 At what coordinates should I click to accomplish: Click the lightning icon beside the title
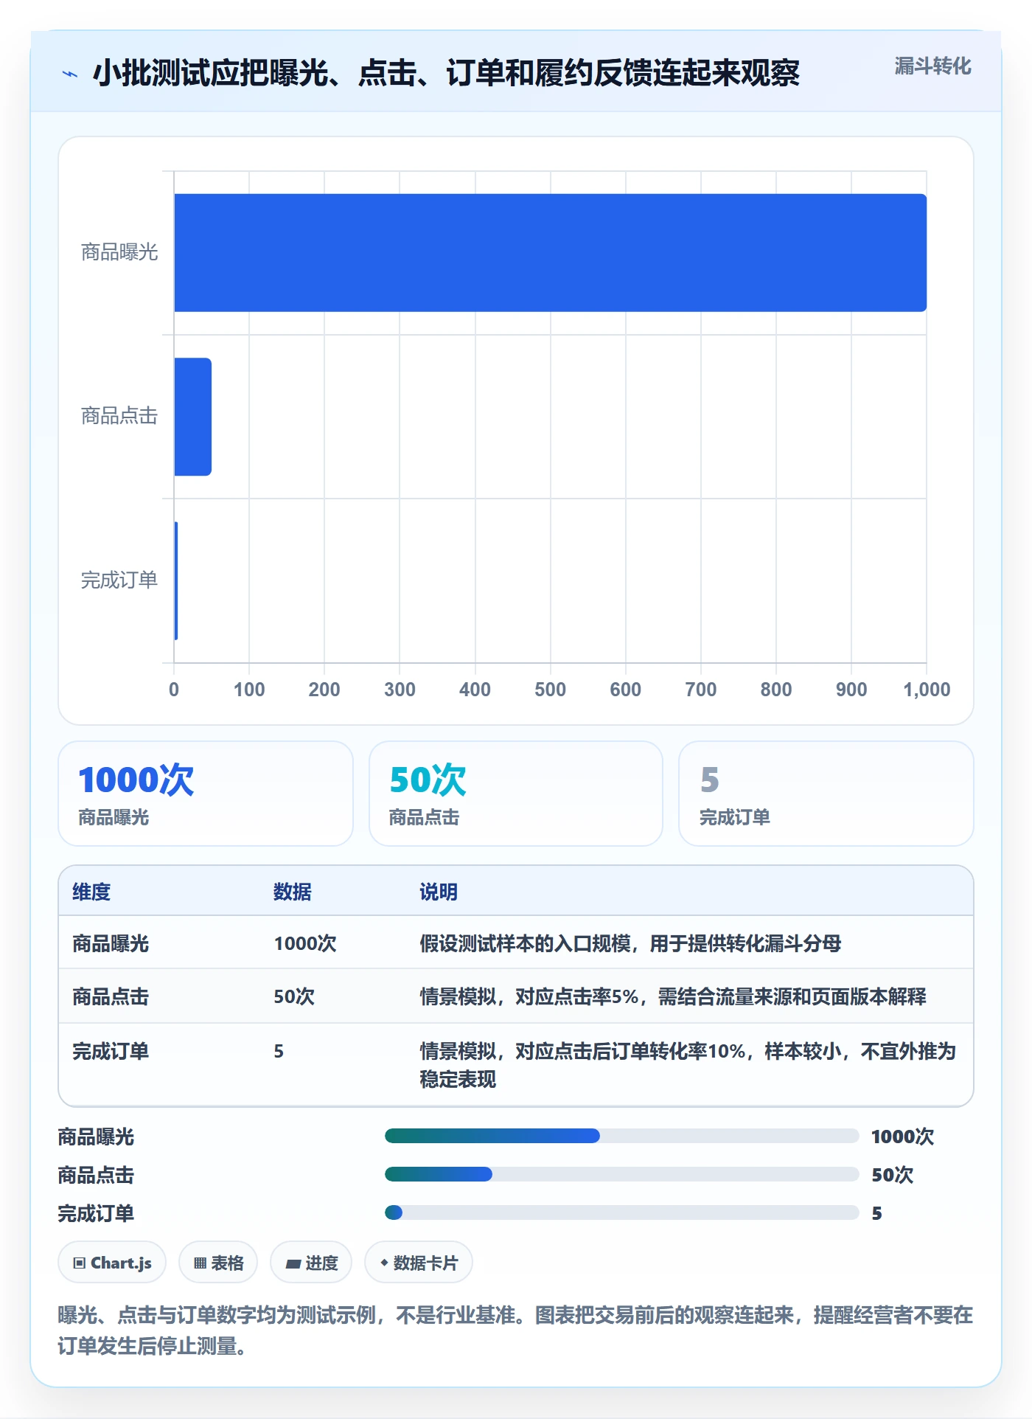pos(70,74)
